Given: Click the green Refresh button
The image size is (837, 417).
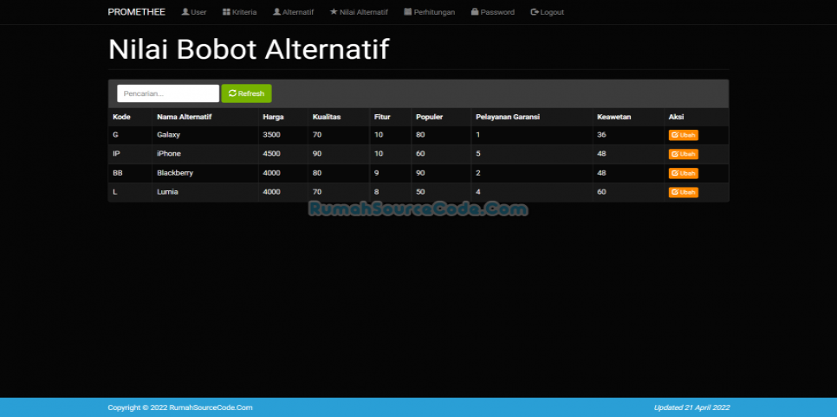Looking at the screenshot, I should coord(247,93).
